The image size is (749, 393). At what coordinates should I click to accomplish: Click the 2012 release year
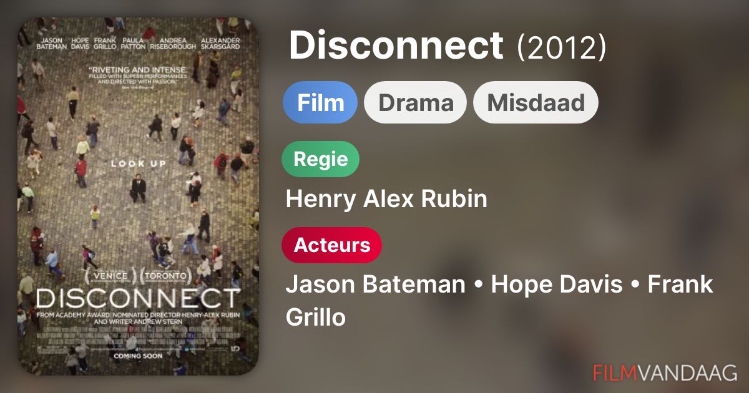tap(561, 47)
